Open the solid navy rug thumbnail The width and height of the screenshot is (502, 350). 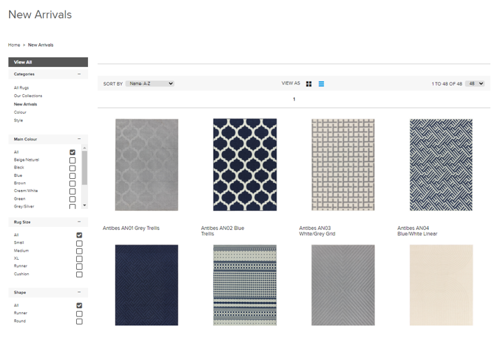(x=147, y=285)
